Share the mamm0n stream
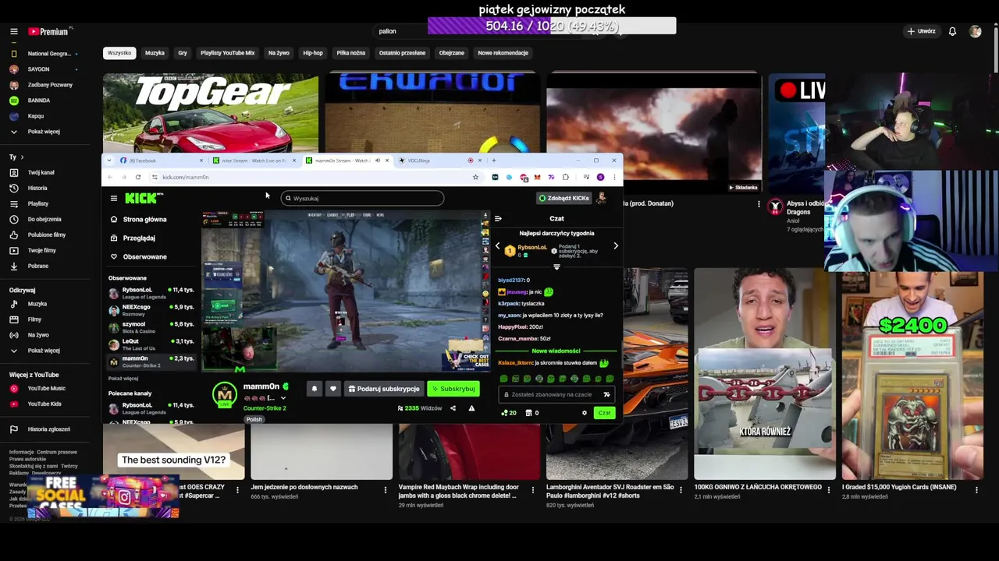999x561 pixels. pos(453,408)
